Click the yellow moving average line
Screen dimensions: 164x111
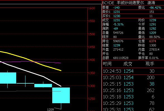pos(31,60)
